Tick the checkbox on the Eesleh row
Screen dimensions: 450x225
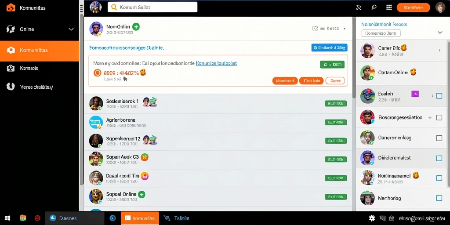(x=439, y=96)
